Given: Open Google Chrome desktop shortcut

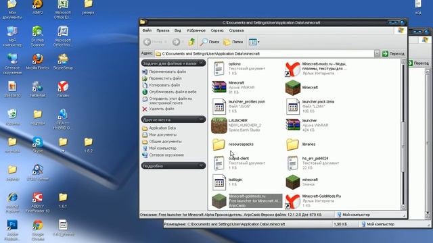Looking at the screenshot, I should (x=38, y=230).
